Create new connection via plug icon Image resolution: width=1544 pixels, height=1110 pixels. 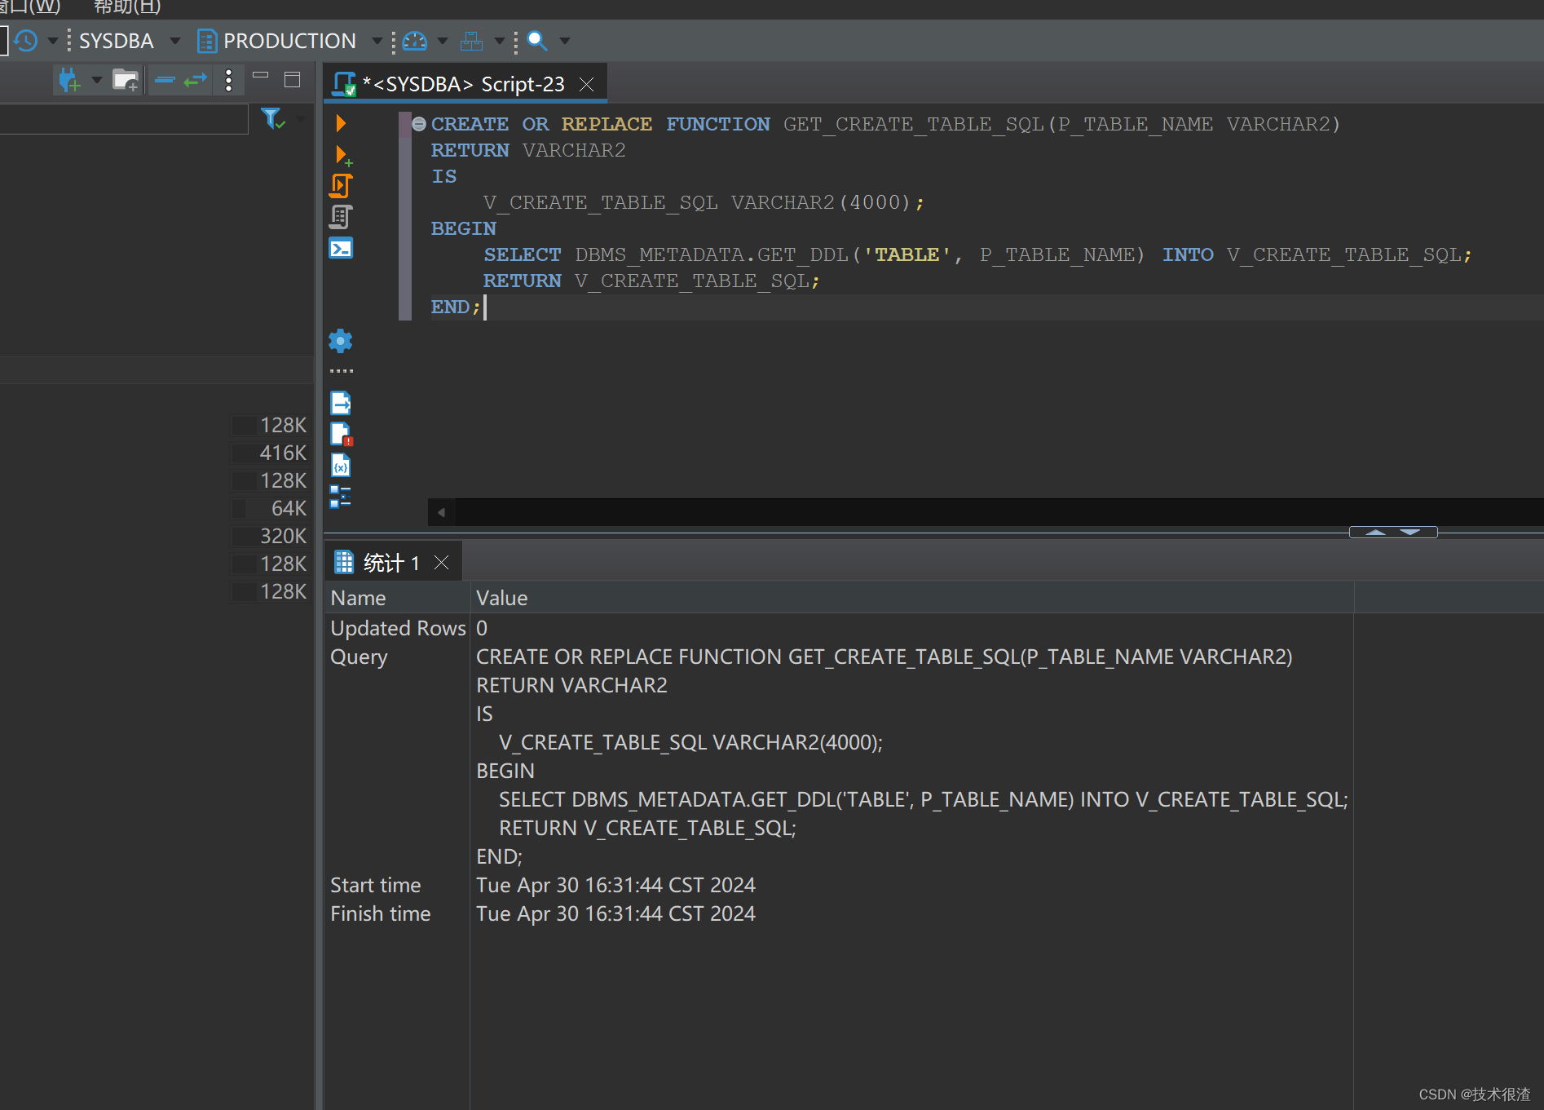point(69,80)
